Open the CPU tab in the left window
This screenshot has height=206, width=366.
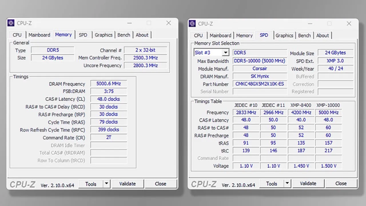(x=17, y=35)
